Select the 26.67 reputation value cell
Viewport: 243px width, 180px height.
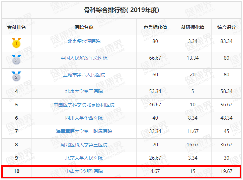[x=155, y=158]
